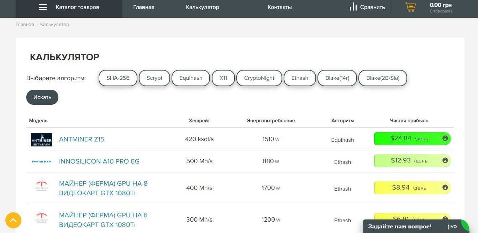Viewport: 478px width, 233px height.
Task: Select the Blake(2B-Sia) algorithm
Action: pos(383,78)
